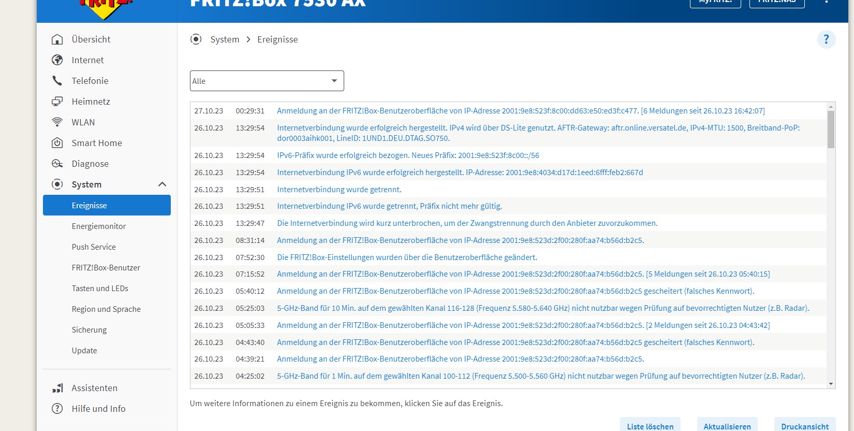Open 5-GHz-Band Kanal 116-128 event
The height and width of the screenshot is (431, 854).
543,308
